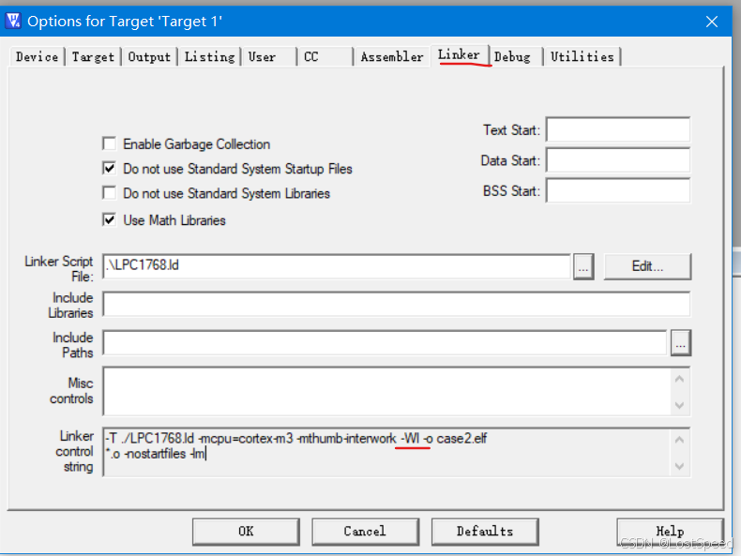The height and width of the screenshot is (556, 741).
Task: Click the Text Start input field
Action: pyautogui.click(x=618, y=129)
